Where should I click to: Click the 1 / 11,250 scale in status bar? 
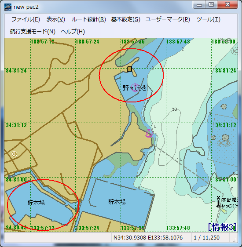[206, 237]
